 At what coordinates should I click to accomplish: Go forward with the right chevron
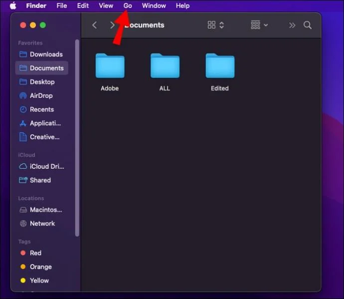point(112,25)
